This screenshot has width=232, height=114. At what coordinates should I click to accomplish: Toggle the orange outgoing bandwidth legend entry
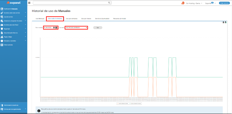coord(123,104)
